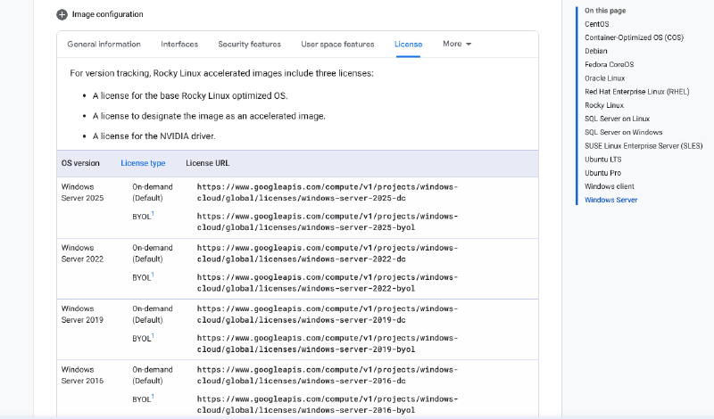714x419 pixels.
Task: Click the windows-server-2025-dc license URL
Action: coord(328,193)
